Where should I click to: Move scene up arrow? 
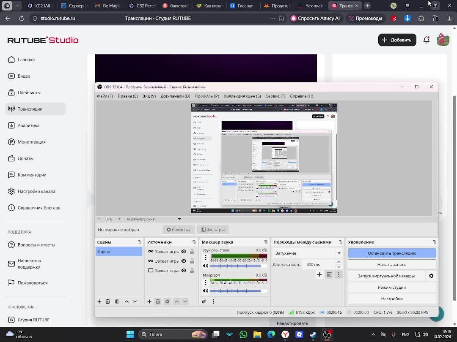tap(127, 301)
